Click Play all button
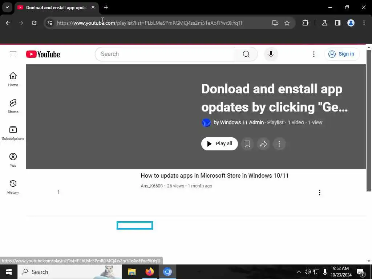372x279 pixels. [x=219, y=144]
